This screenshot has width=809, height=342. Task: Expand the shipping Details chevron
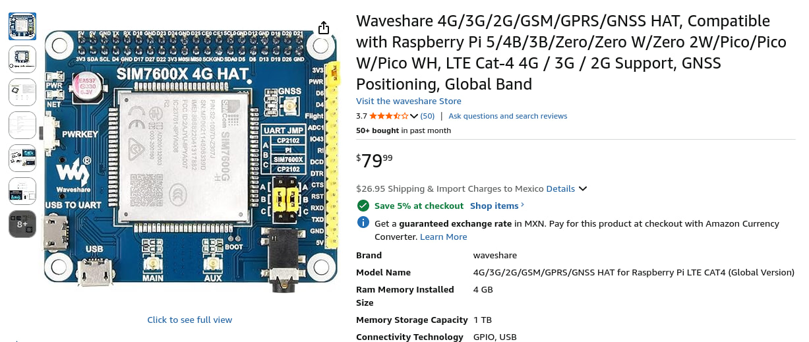(x=582, y=188)
